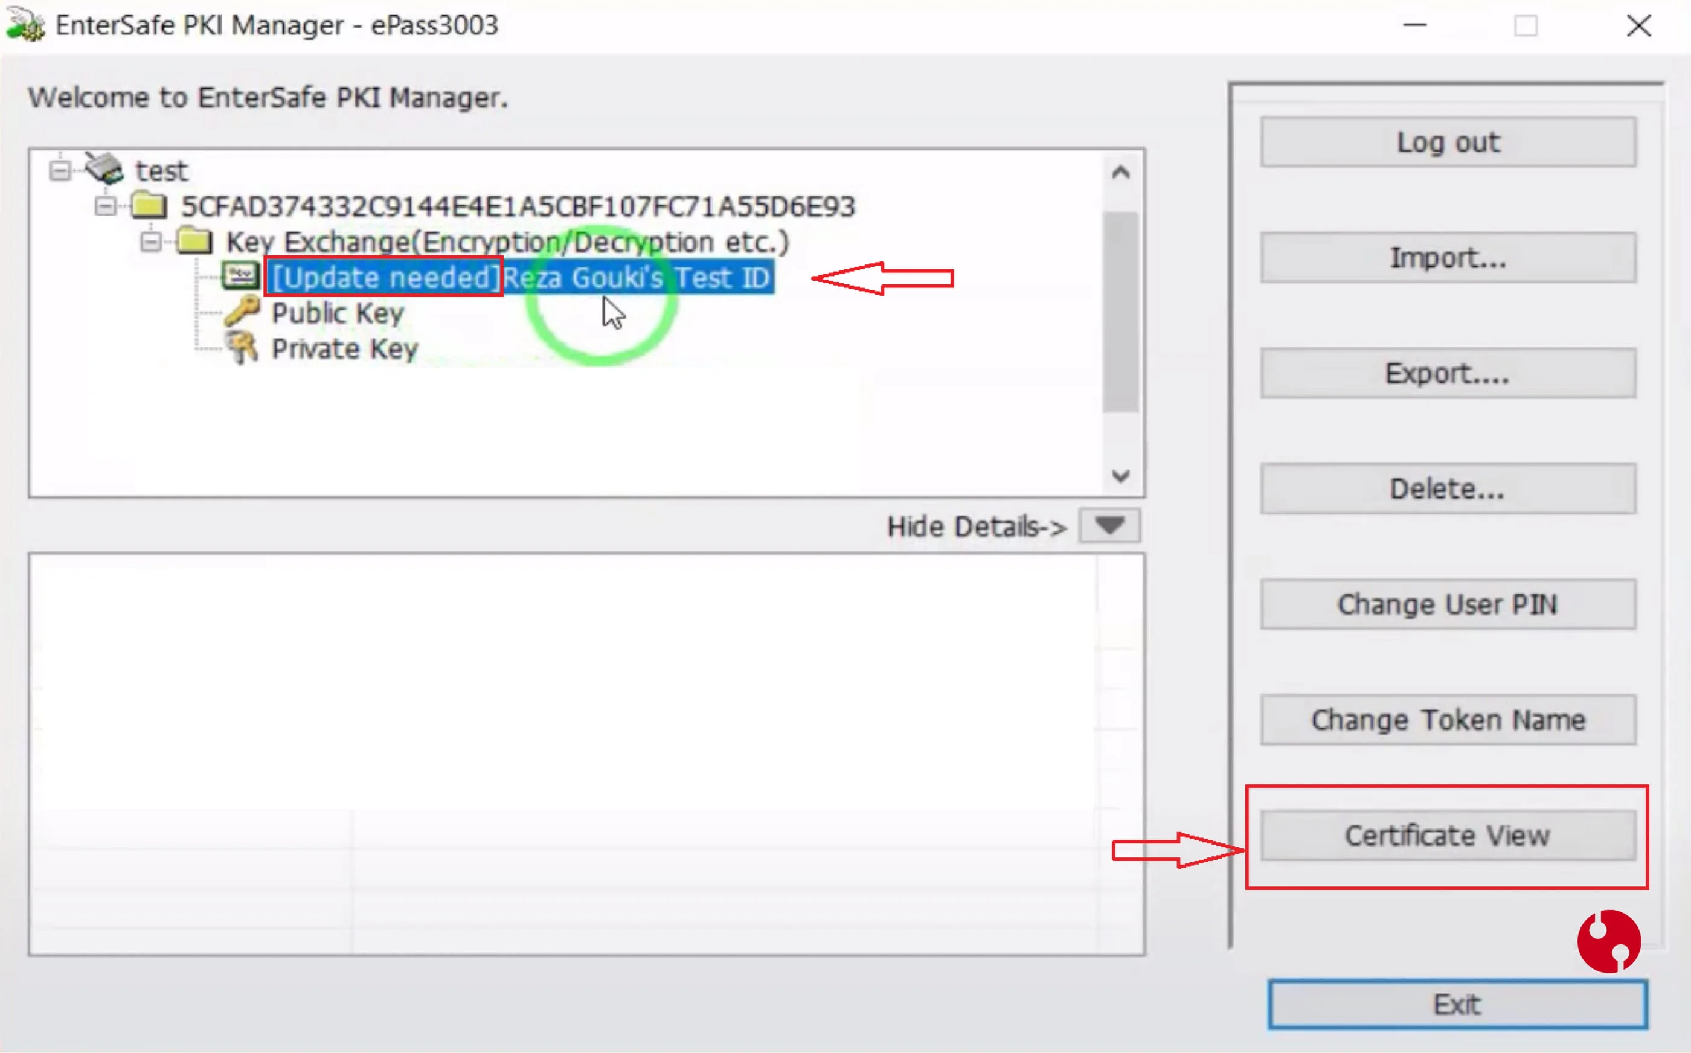Select [Update needed]Reza Gouki's Test ID certificate
This screenshot has width=1691, height=1053.
tap(520, 277)
